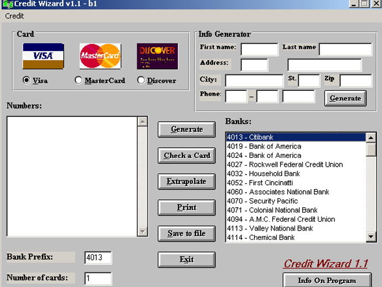This screenshot has height=287, width=382.
Task: Select 4052 - First Cincinatti
Action: coord(296,183)
